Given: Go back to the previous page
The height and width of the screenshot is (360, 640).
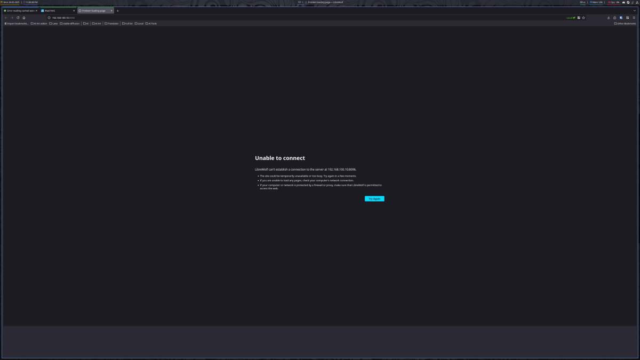Looking at the screenshot, I should click(x=5, y=18).
